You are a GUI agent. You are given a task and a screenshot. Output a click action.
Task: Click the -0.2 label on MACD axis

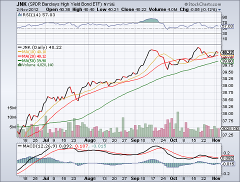click(226, 173)
